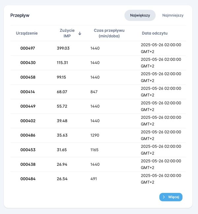Click the Urządzenie column header

coord(27,33)
